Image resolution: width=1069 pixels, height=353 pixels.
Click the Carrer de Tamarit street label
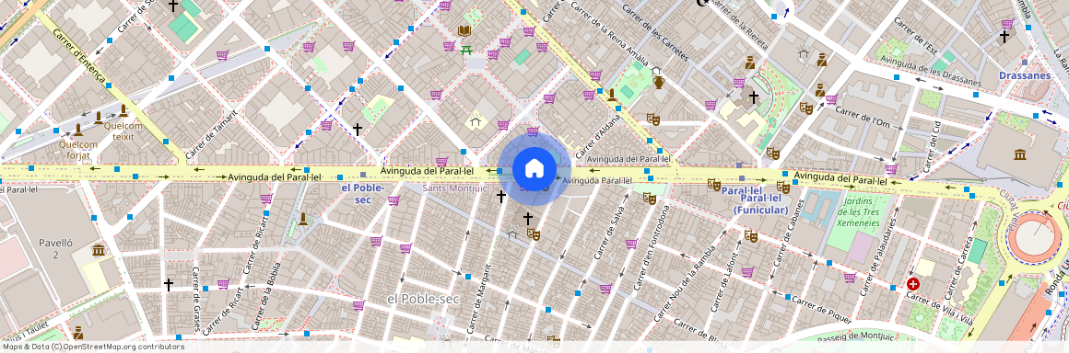[212, 134]
